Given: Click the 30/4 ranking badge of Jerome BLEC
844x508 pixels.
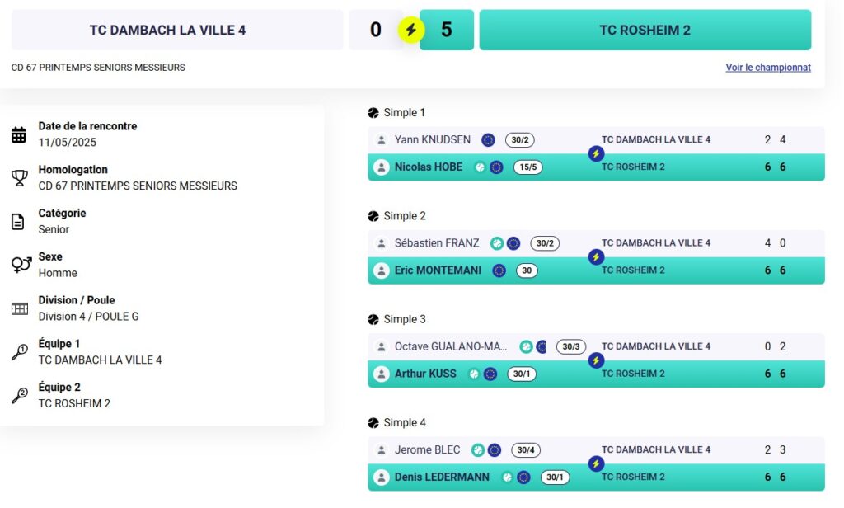Looking at the screenshot, I should [x=526, y=450].
